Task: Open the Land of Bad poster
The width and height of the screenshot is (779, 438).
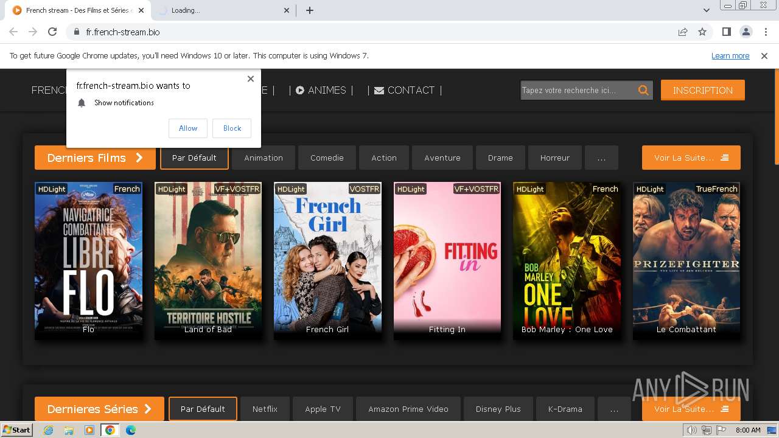Action: click(208, 260)
